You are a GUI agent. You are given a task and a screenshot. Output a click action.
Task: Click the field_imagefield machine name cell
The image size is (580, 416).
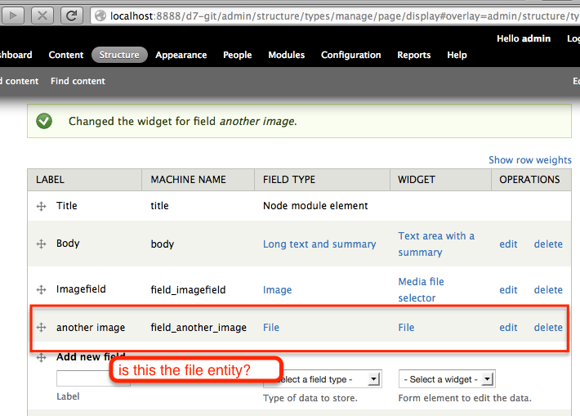click(188, 290)
